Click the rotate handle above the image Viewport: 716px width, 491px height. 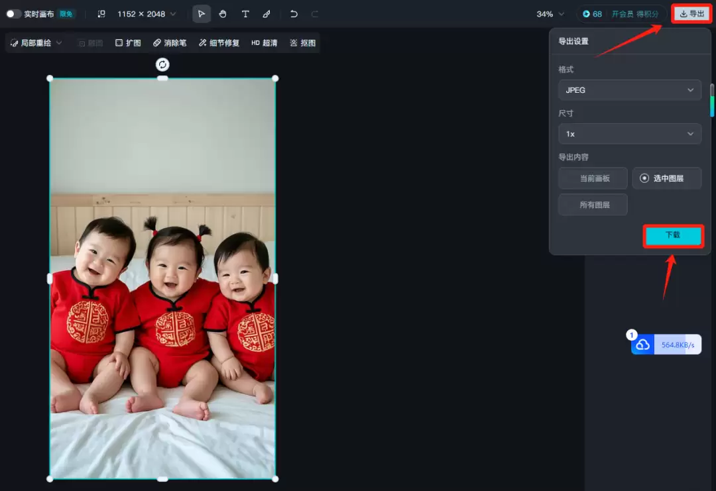coord(162,64)
